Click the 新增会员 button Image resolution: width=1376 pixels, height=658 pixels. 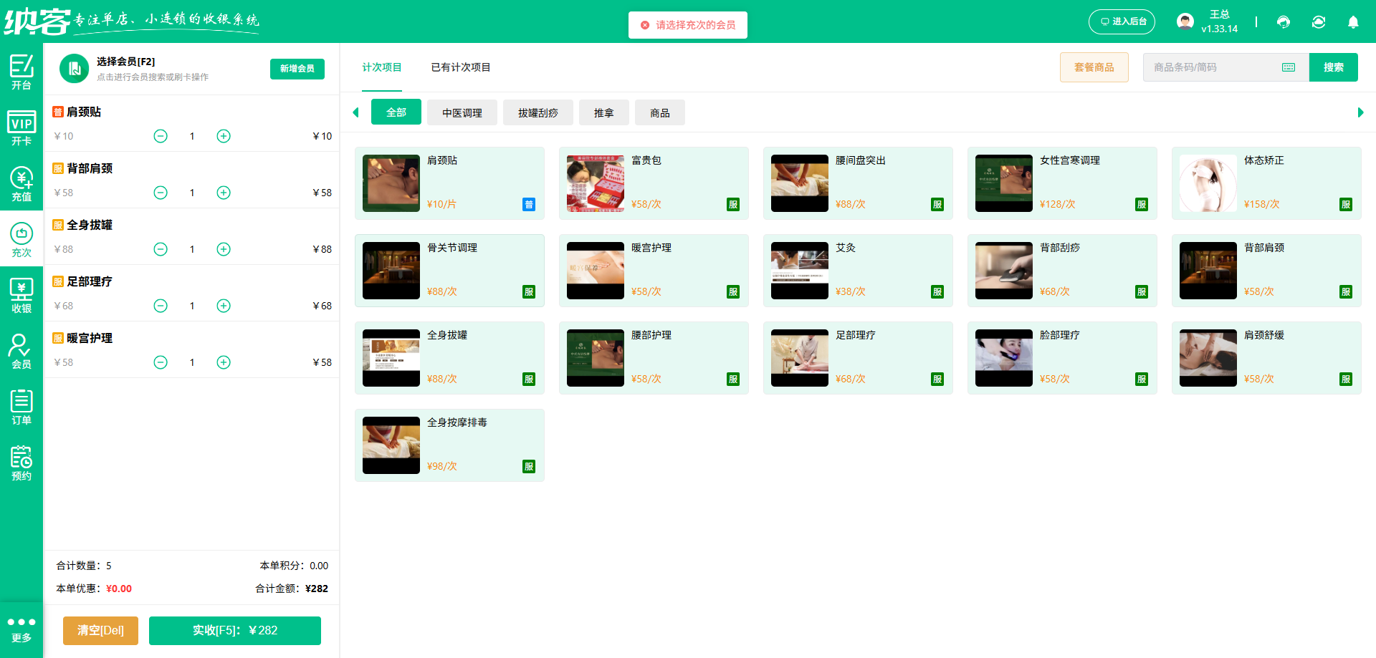(x=297, y=69)
